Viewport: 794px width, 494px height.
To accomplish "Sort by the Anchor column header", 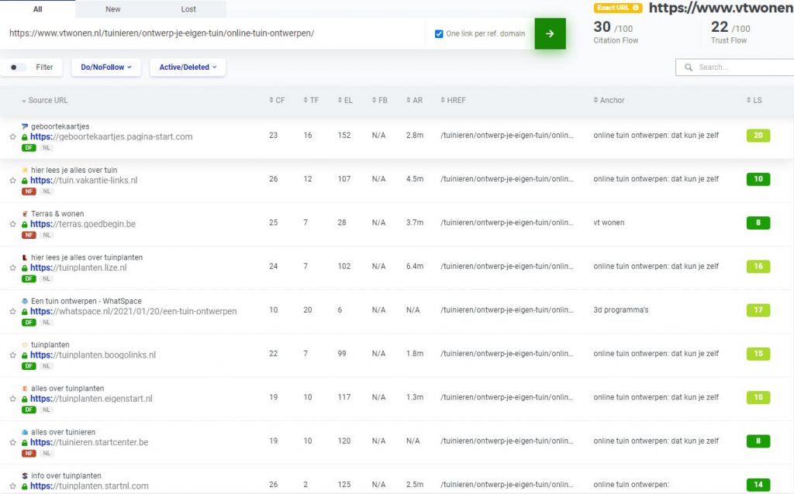I will point(611,100).
